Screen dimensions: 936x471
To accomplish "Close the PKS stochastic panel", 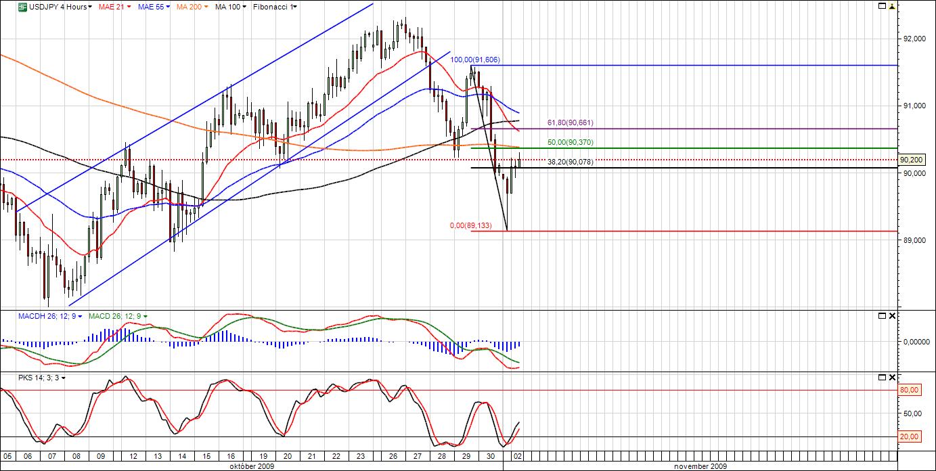I will pyautogui.click(x=892, y=377).
